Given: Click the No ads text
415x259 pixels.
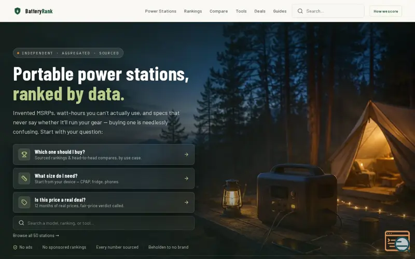Looking at the screenshot, I should click(25, 247).
